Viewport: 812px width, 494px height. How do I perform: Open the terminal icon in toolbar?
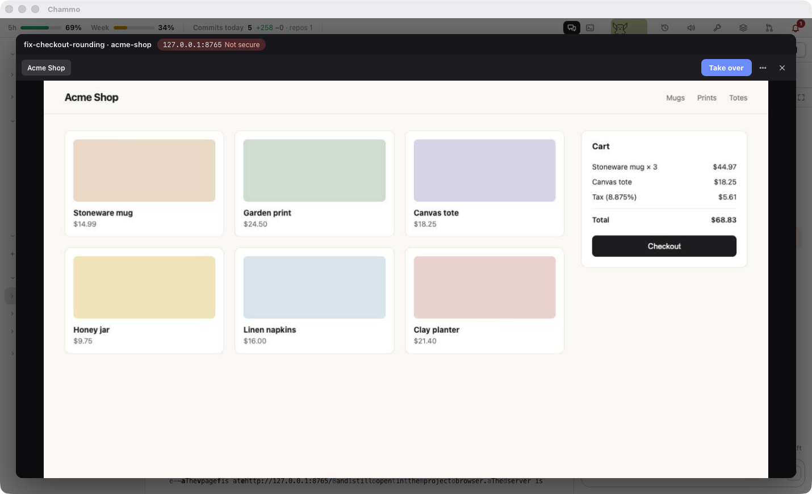590,27
